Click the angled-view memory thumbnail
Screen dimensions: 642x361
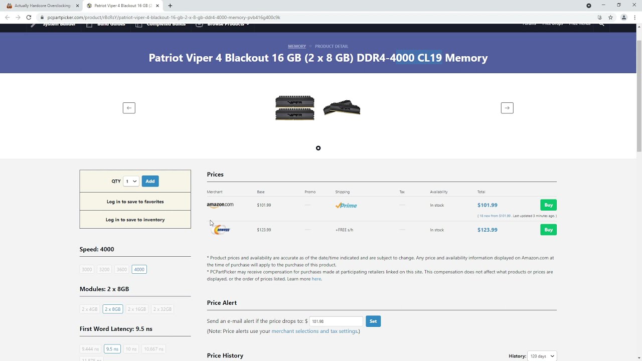342,108
